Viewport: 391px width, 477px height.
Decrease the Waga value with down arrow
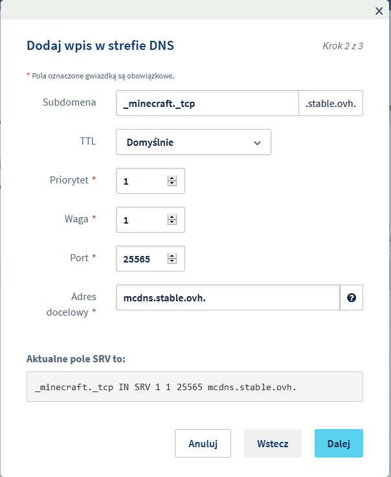coord(172,223)
